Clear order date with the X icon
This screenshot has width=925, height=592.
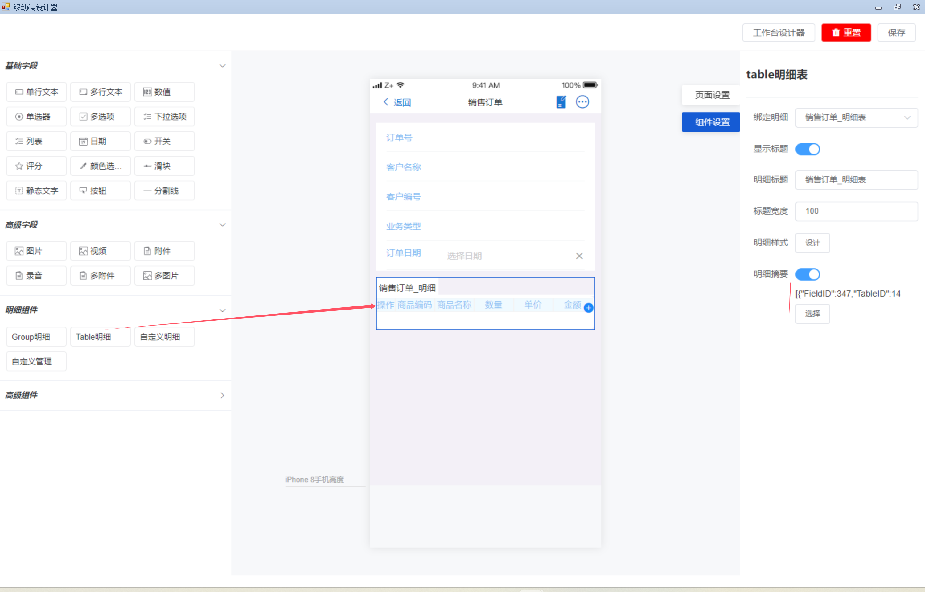point(579,256)
